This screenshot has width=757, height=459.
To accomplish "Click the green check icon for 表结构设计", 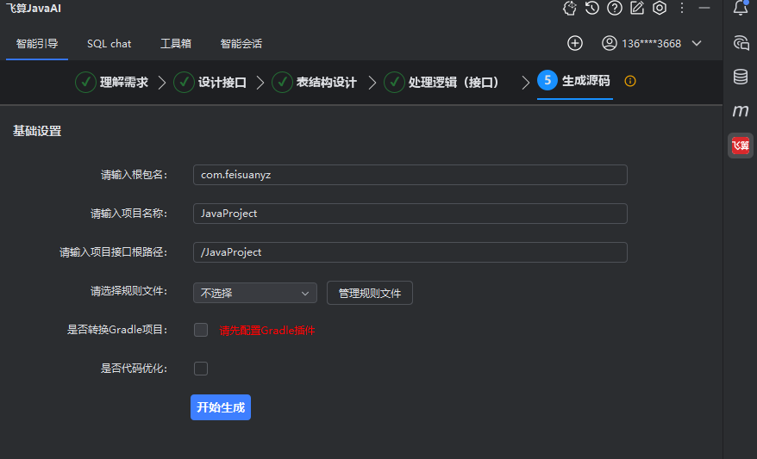I will click(x=282, y=82).
